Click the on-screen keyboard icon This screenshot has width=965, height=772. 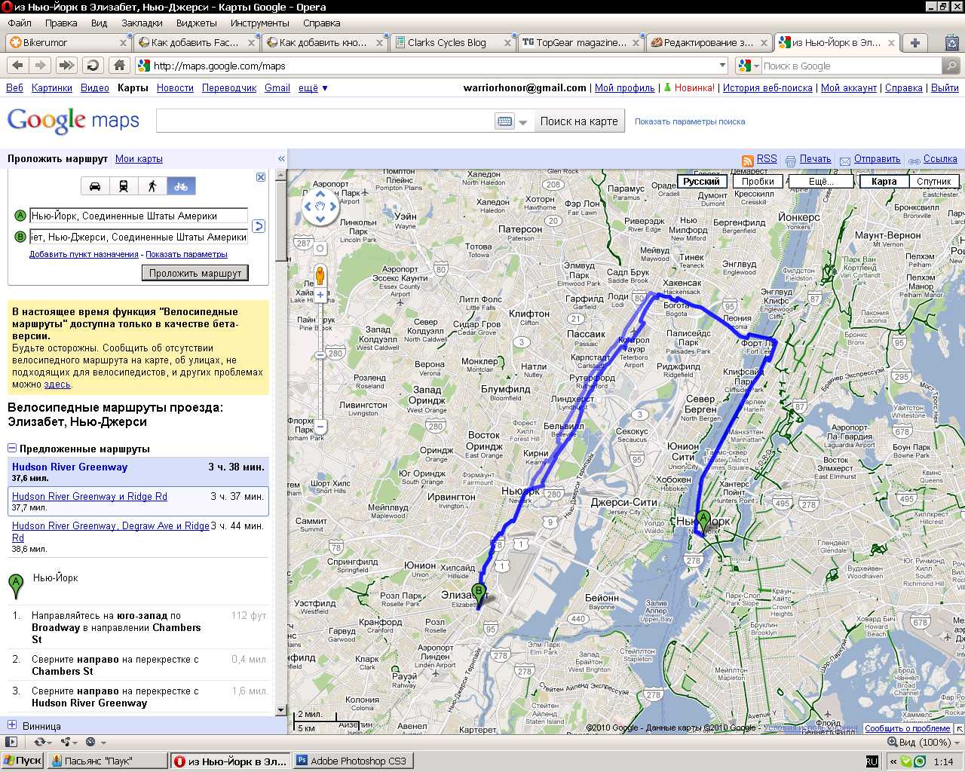coord(505,121)
